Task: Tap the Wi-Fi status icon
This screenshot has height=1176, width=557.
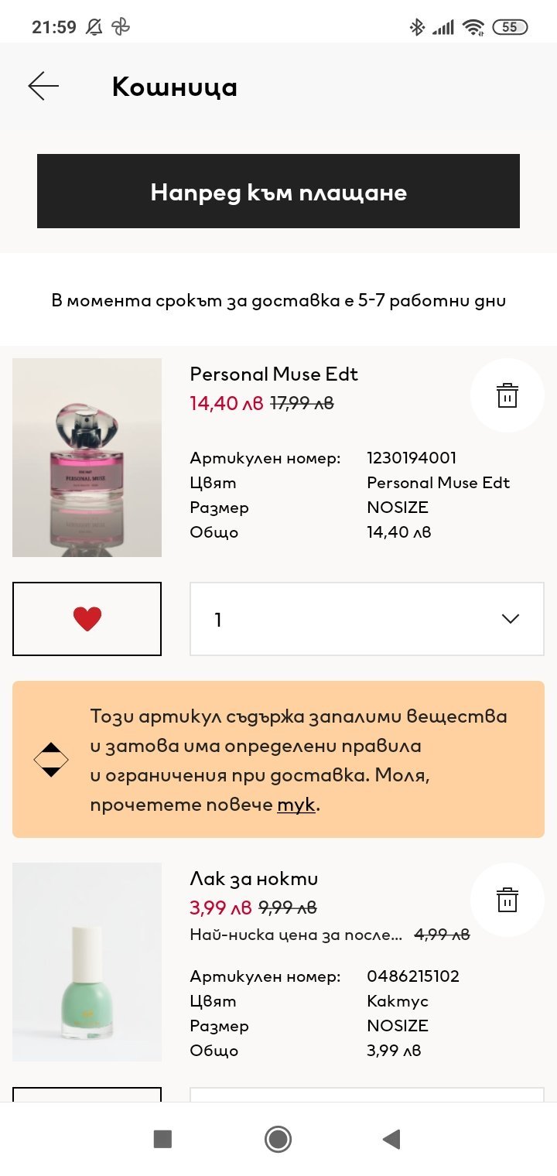Action: 473,27
